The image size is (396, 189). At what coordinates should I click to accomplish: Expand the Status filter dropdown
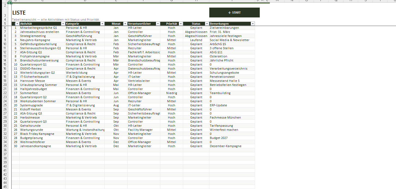tap(207, 24)
